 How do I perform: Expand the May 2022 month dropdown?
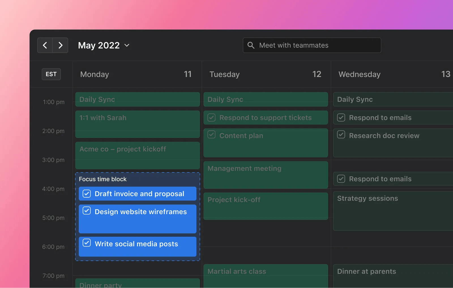click(x=127, y=45)
